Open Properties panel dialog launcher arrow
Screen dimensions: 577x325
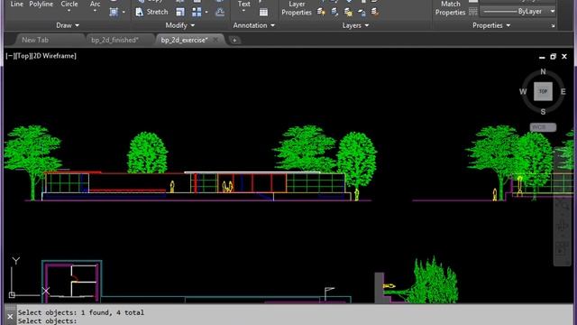tap(553, 25)
